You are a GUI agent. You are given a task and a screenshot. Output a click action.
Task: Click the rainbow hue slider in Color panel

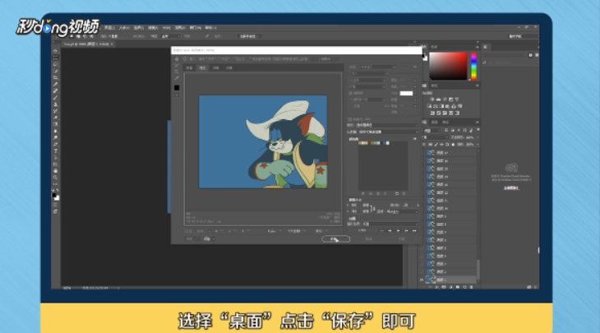(x=473, y=67)
